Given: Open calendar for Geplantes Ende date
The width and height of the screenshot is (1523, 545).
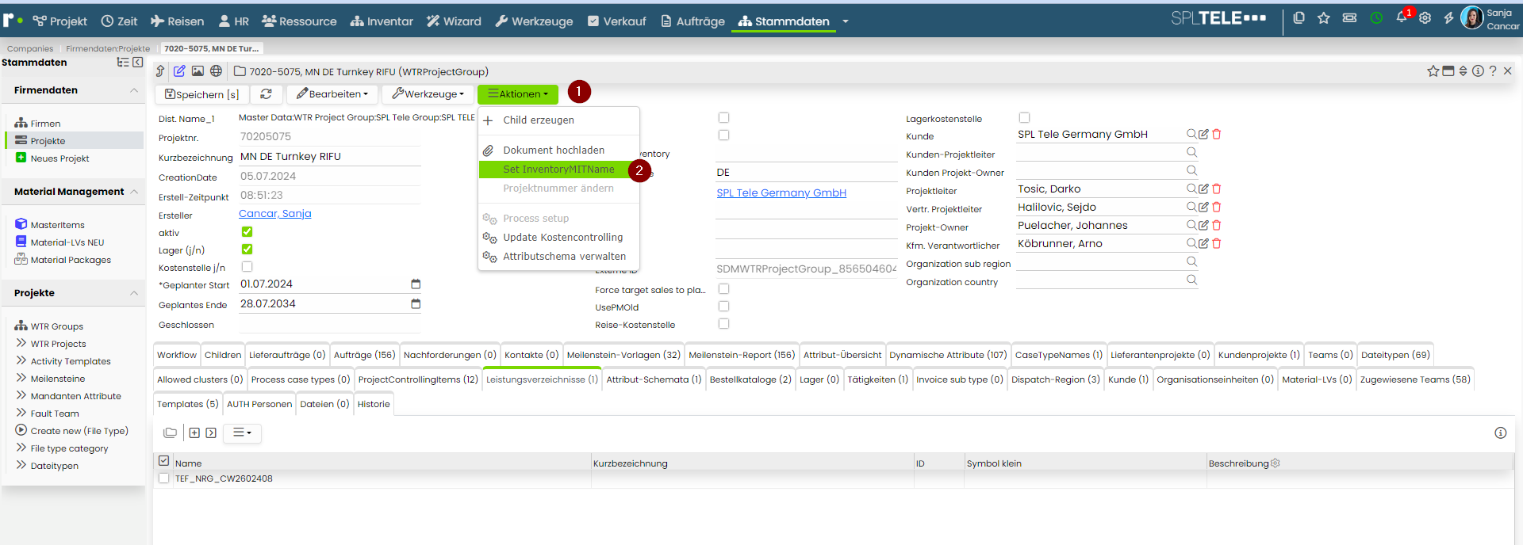Looking at the screenshot, I should [416, 304].
